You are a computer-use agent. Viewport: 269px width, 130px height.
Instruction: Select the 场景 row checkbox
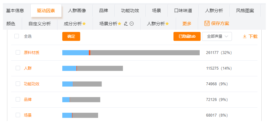click(18, 115)
